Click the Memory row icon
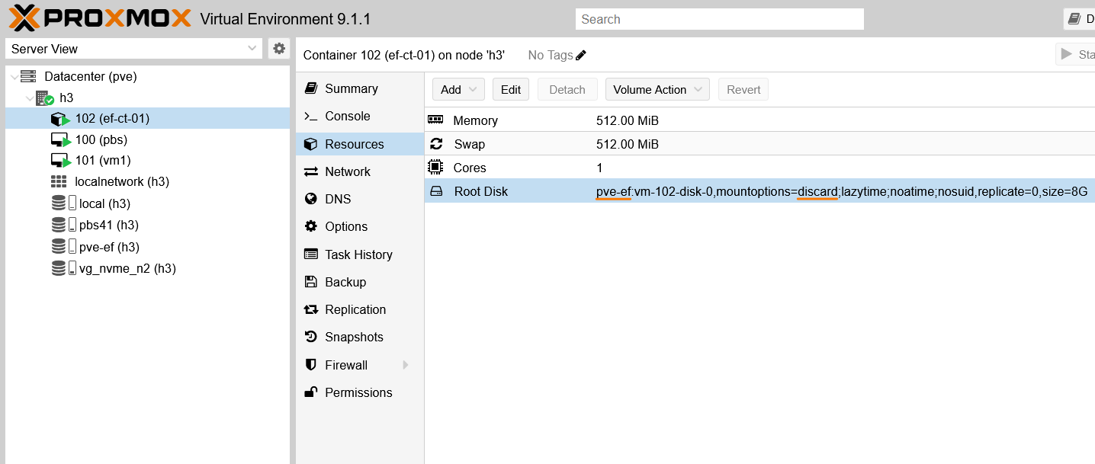The height and width of the screenshot is (464, 1095). [435, 120]
